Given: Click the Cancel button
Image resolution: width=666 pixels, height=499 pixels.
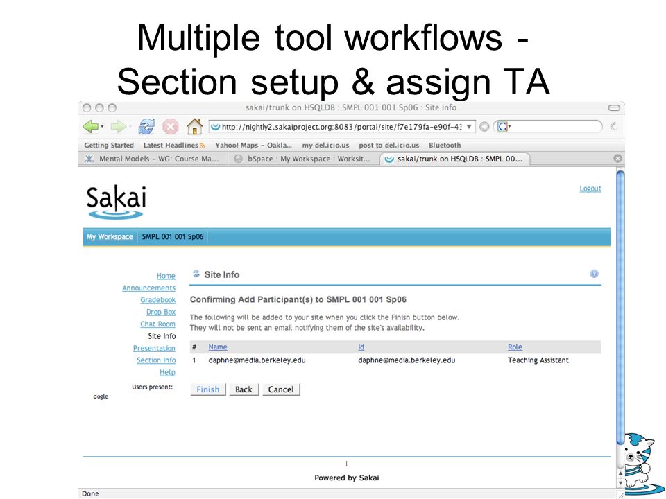Looking at the screenshot, I should tap(281, 389).
